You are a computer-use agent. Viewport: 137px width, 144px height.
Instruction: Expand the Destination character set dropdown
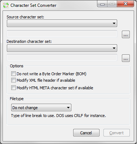[x=62, y=48]
